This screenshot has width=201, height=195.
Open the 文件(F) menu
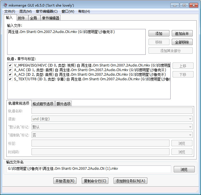(9, 11)
